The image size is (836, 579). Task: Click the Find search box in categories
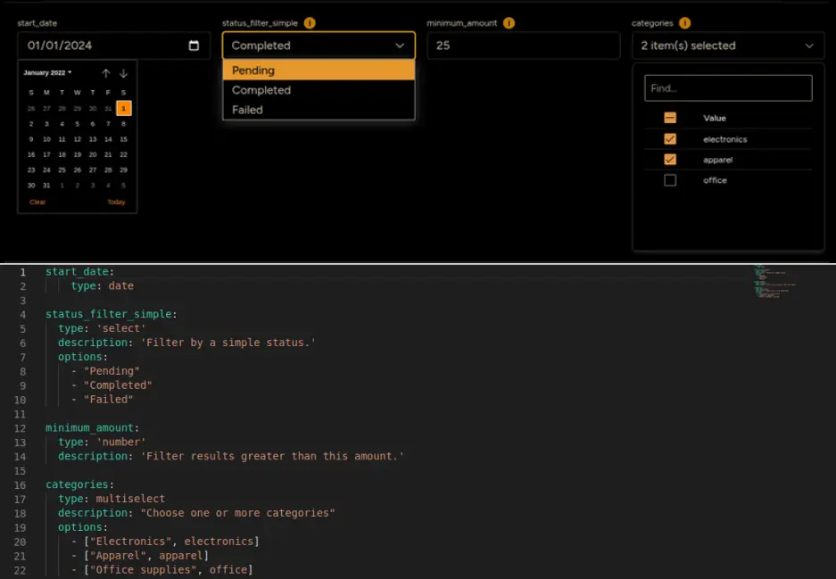[728, 88]
